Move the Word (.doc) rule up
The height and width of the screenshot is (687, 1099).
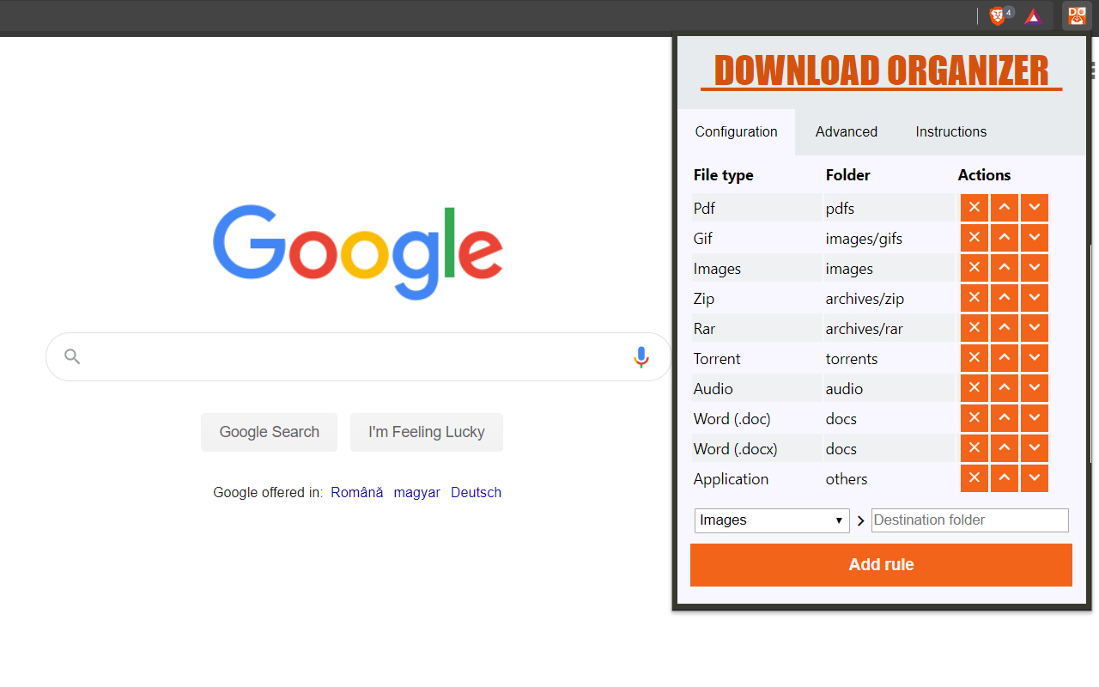[1005, 418]
